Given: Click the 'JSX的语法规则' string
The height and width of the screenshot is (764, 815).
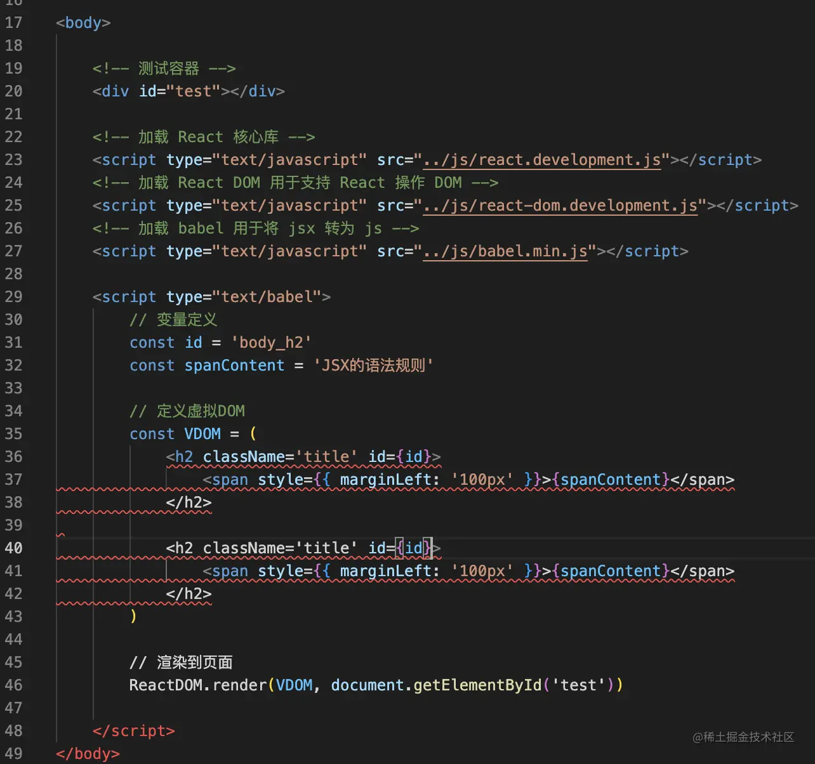Looking at the screenshot, I should (373, 366).
